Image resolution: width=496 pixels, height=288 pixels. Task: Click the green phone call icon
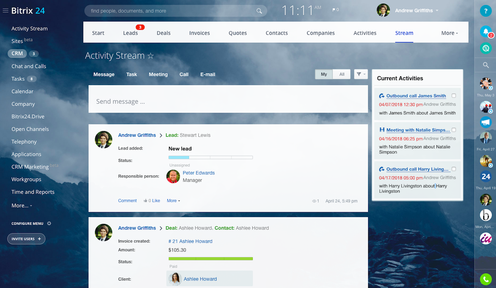pos(485,279)
